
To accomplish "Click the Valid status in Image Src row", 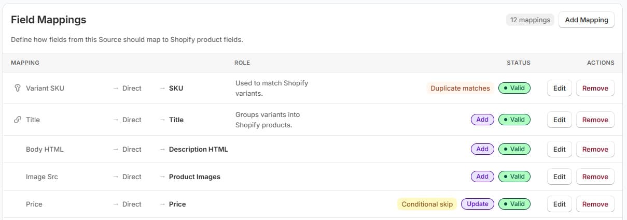I will (514, 177).
